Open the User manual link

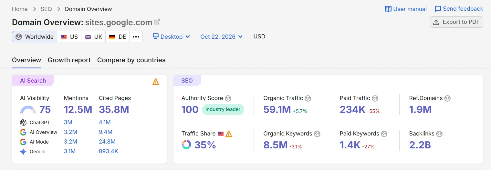pyautogui.click(x=406, y=9)
